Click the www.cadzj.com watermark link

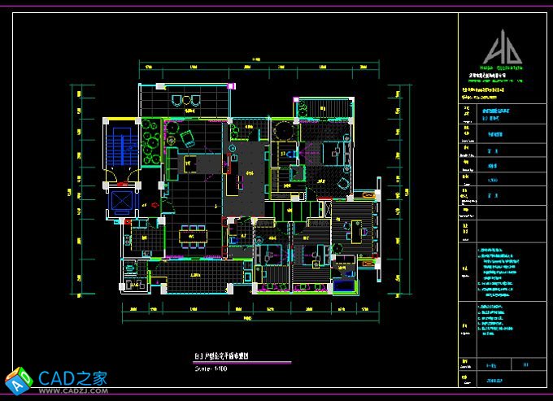click(x=72, y=391)
